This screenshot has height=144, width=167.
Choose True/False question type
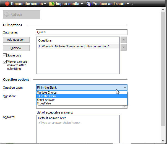82,103
